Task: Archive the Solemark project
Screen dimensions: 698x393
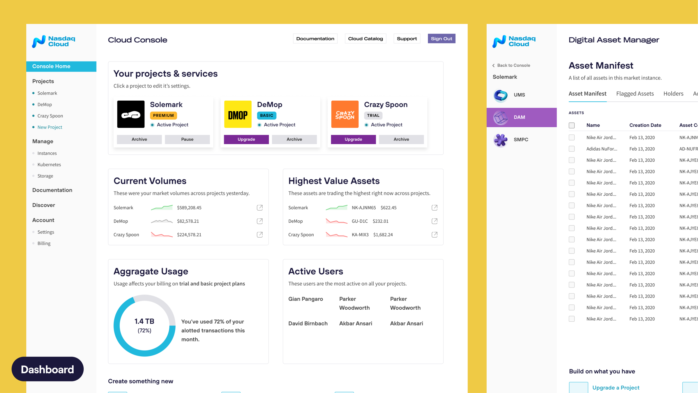Action: (139, 139)
